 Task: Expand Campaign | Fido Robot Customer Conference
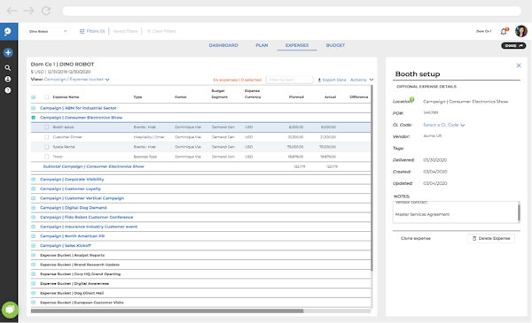(34, 218)
